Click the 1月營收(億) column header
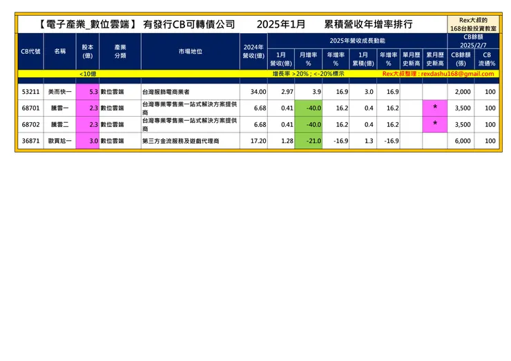The width and height of the screenshot is (511, 361). (281, 59)
